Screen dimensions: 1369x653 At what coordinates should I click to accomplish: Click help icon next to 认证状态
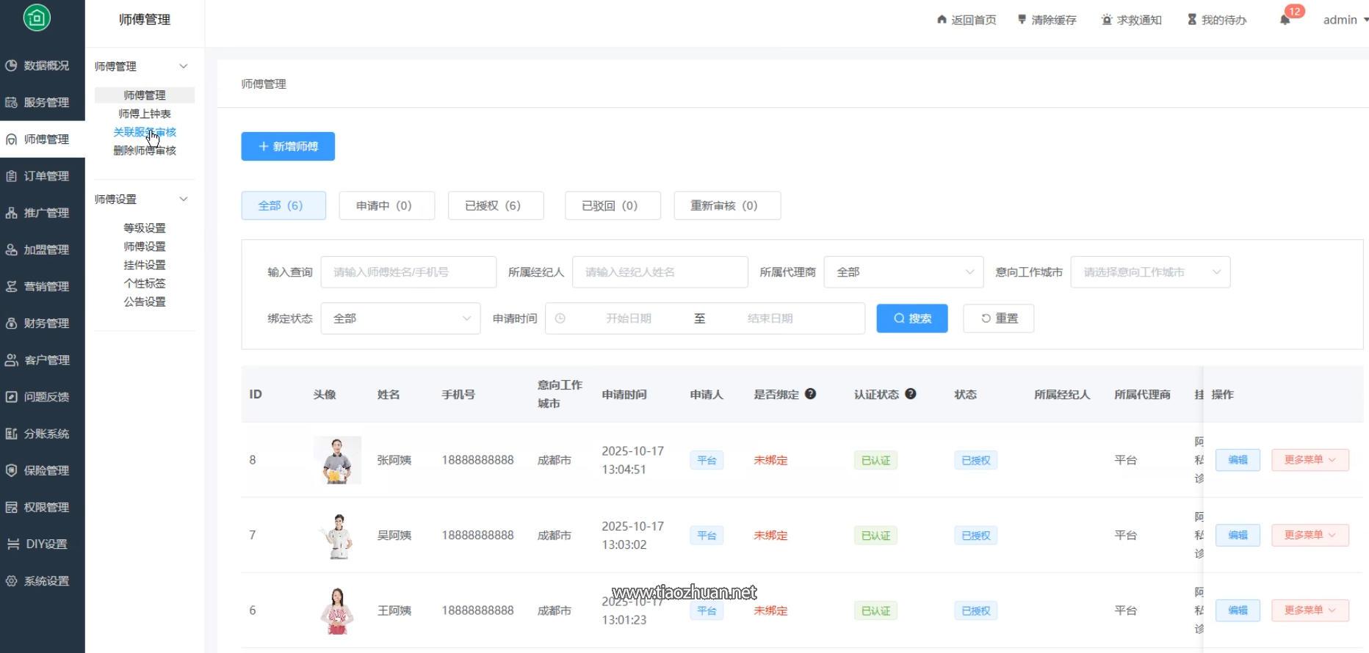(x=910, y=394)
